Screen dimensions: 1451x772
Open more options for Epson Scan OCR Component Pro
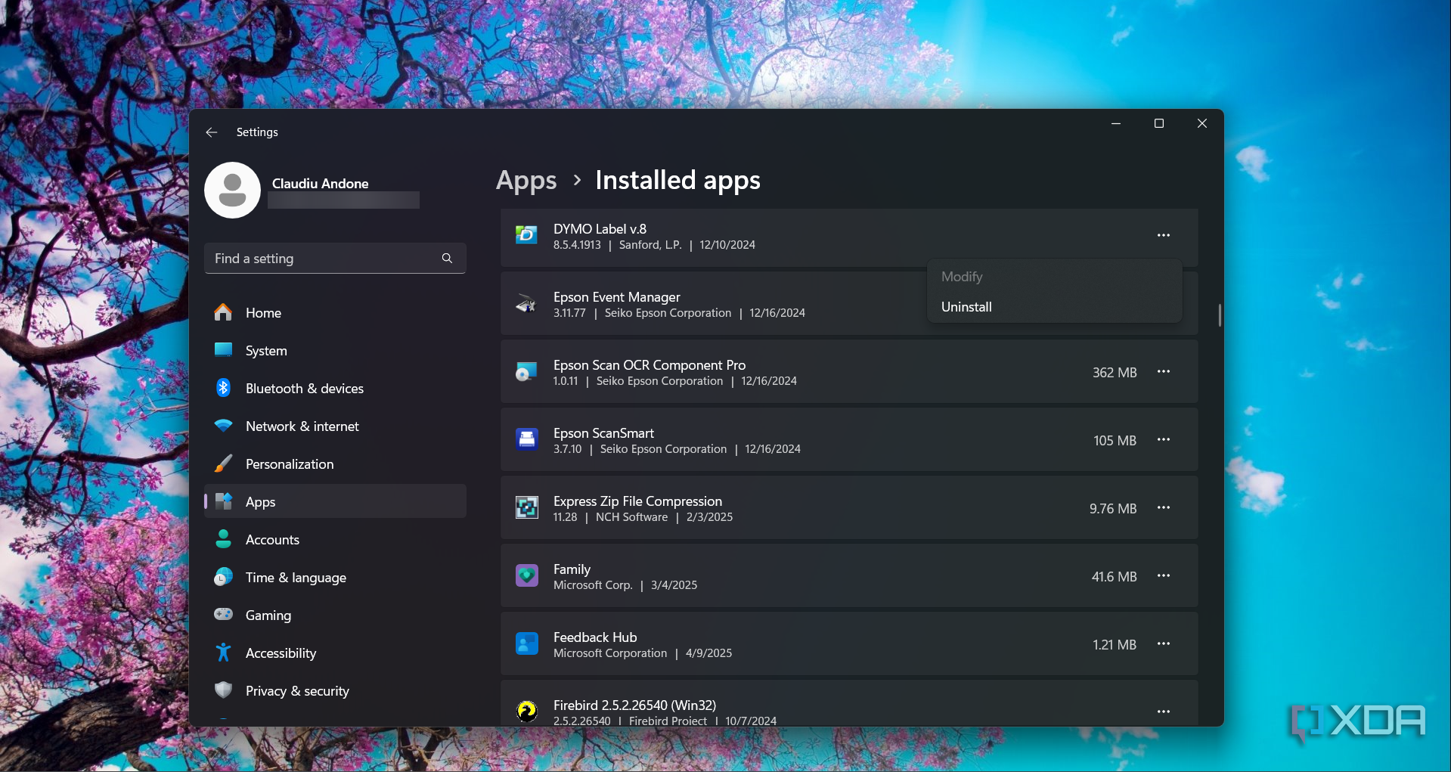pos(1163,371)
